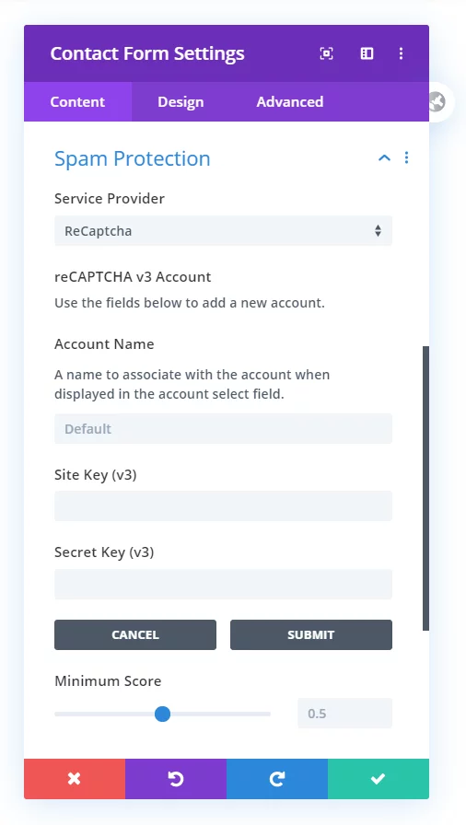Open the header three-dot options menu
The height and width of the screenshot is (825, 466).
coord(402,53)
